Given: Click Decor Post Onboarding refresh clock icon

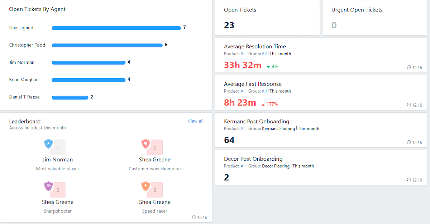Looking at the screenshot, I should point(409,180).
